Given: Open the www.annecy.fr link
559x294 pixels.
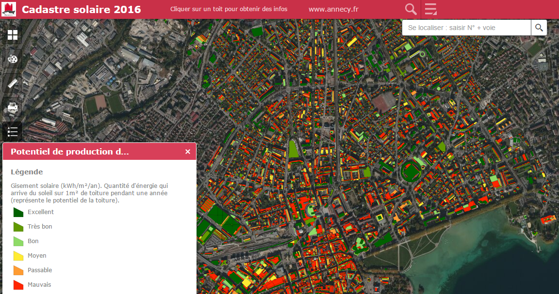Looking at the screenshot, I should (x=333, y=9).
